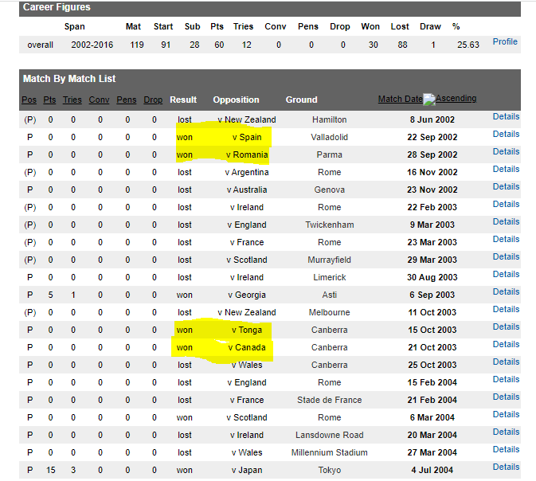
Task: Sort table by Conv column
Action: (100, 100)
